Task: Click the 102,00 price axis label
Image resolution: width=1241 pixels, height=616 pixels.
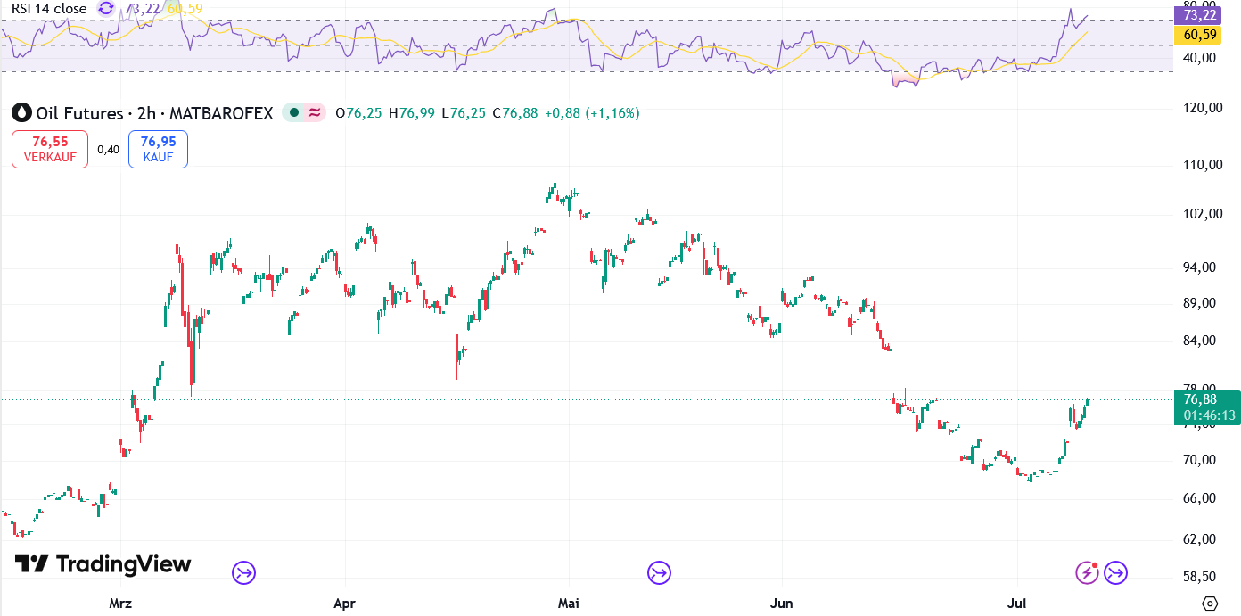Action: (1203, 214)
